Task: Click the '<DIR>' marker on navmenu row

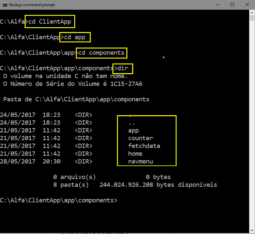Action: pos(84,161)
